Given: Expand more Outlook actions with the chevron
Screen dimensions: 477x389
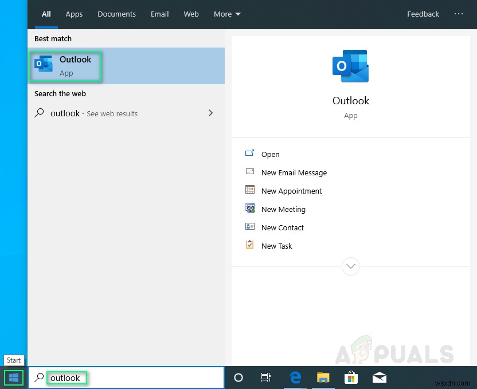Looking at the screenshot, I should point(351,266).
